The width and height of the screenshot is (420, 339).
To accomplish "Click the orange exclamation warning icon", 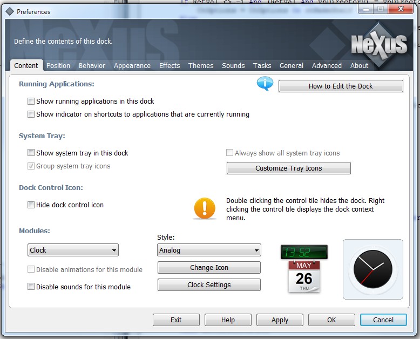I will tap(205, 208).
